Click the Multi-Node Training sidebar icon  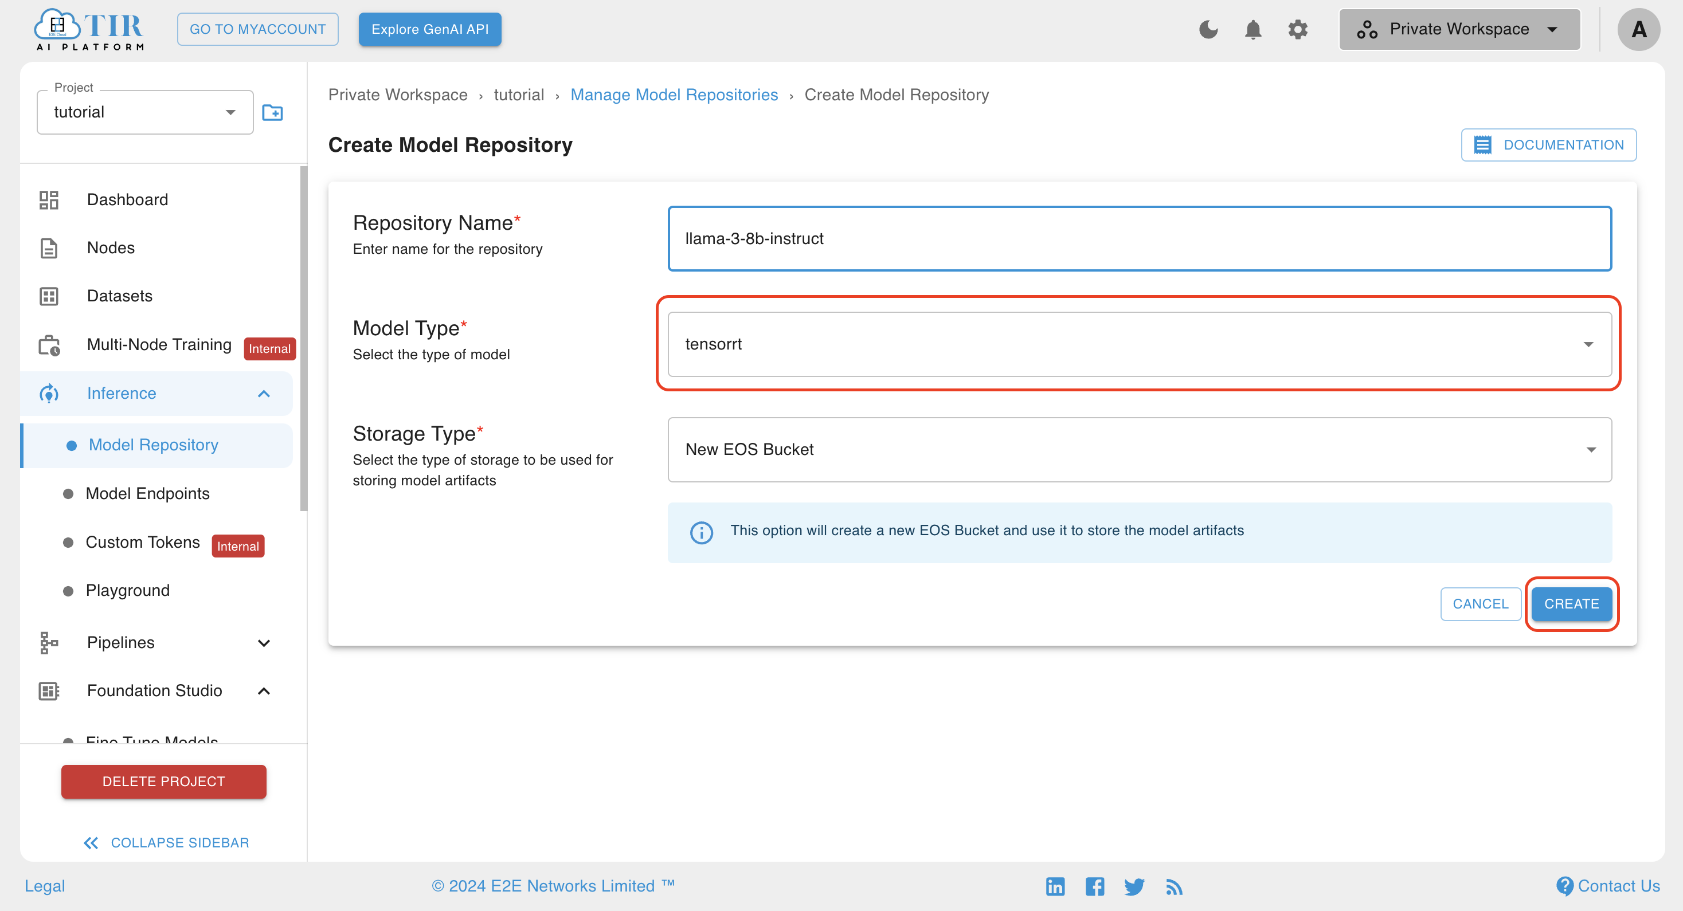pos(50,344)
